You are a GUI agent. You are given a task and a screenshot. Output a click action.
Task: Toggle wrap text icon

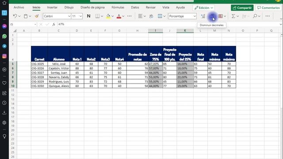151,16
